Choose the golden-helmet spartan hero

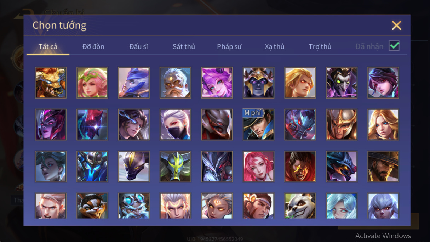[342, 124]
